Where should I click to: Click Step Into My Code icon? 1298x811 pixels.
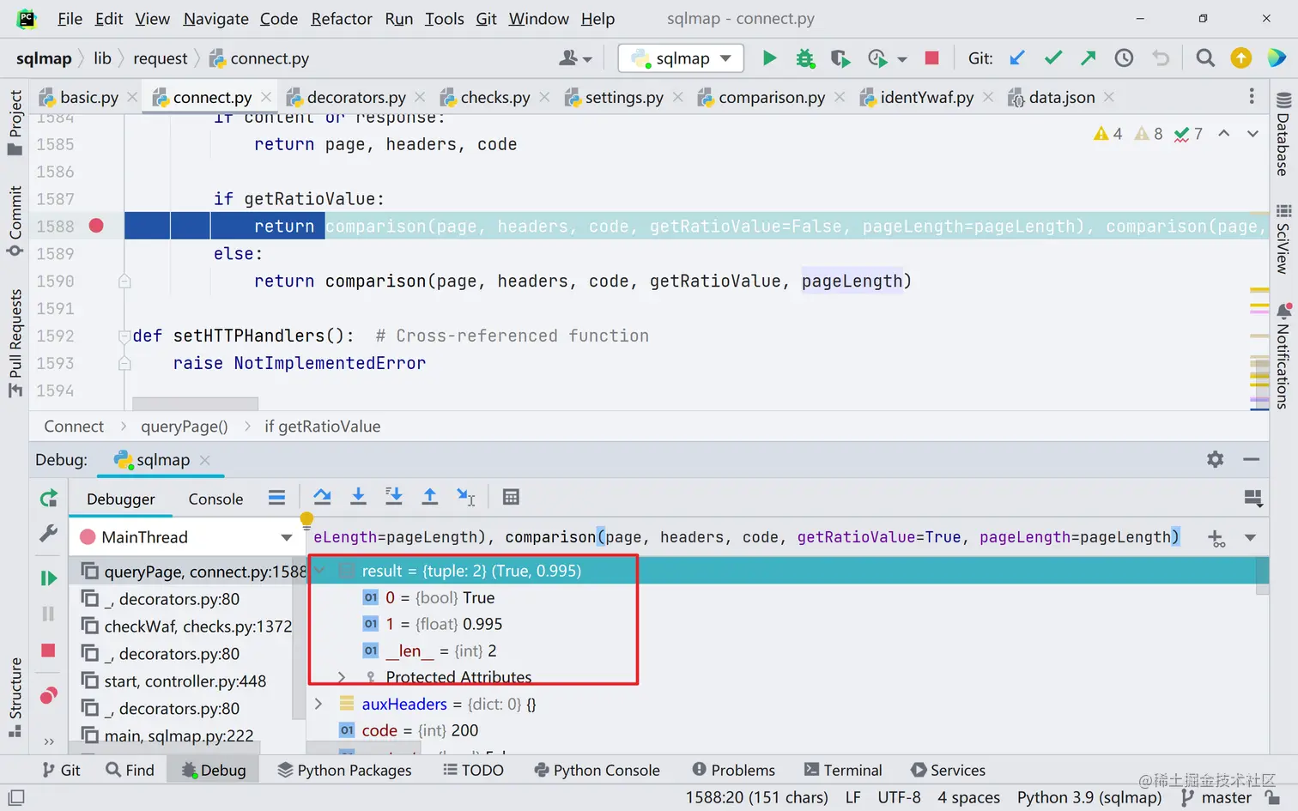[x=394, y=497]
